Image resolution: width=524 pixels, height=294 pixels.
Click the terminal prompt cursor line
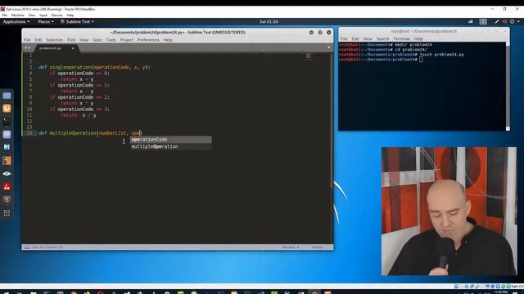(381, 60)
